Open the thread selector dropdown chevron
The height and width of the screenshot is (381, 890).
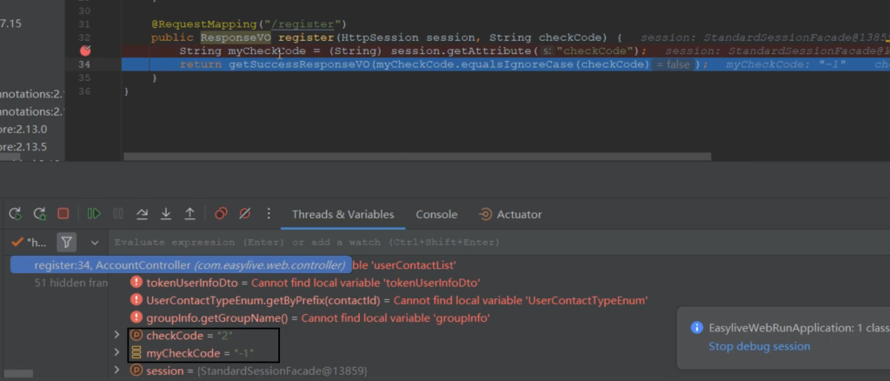click(x=95, y=242)
